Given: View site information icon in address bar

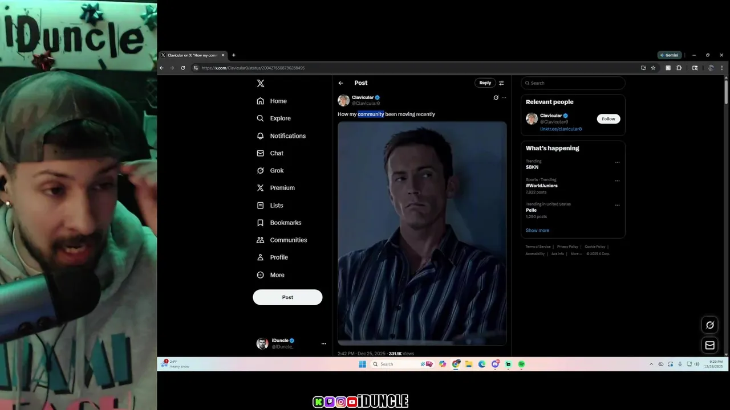Looking at the screenshot, I should click(196, 68).
